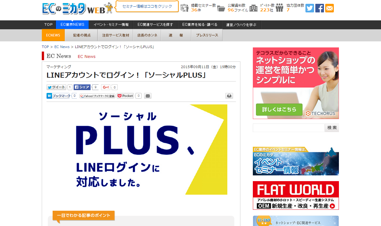Click the TOP breadcrumb link
Viewport: 381px width, 226px height.
click(x=45, y=47)
